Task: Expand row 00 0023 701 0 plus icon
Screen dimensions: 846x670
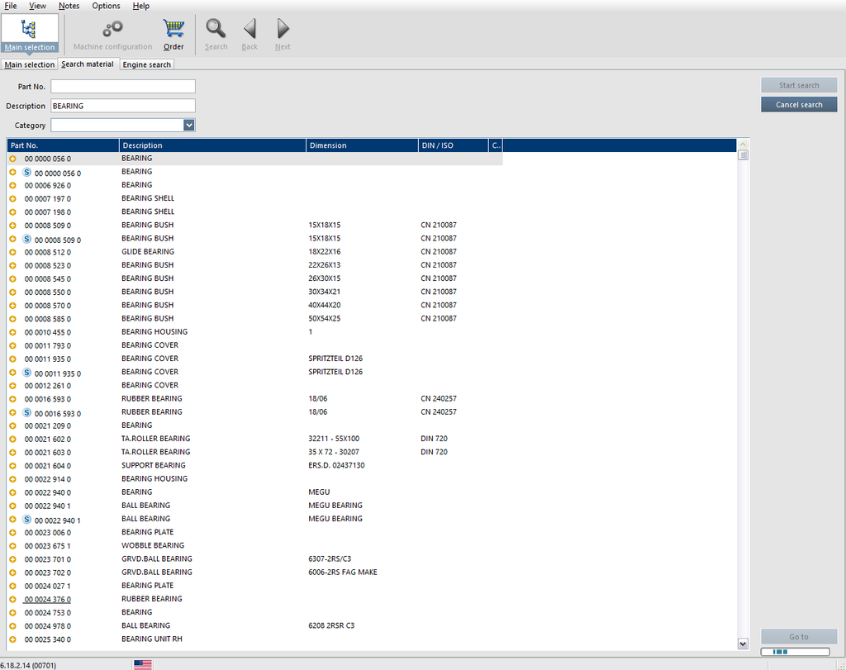Action: 13,559
